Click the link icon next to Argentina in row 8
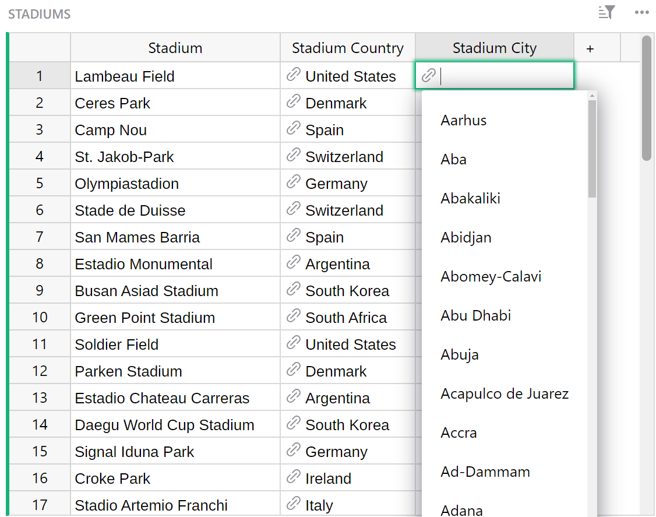Screen dimensions: 656x517 point(293,263)
